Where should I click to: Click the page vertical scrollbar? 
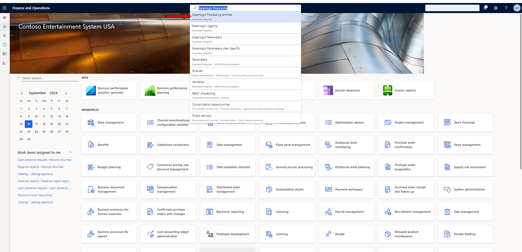click(521, 91)
